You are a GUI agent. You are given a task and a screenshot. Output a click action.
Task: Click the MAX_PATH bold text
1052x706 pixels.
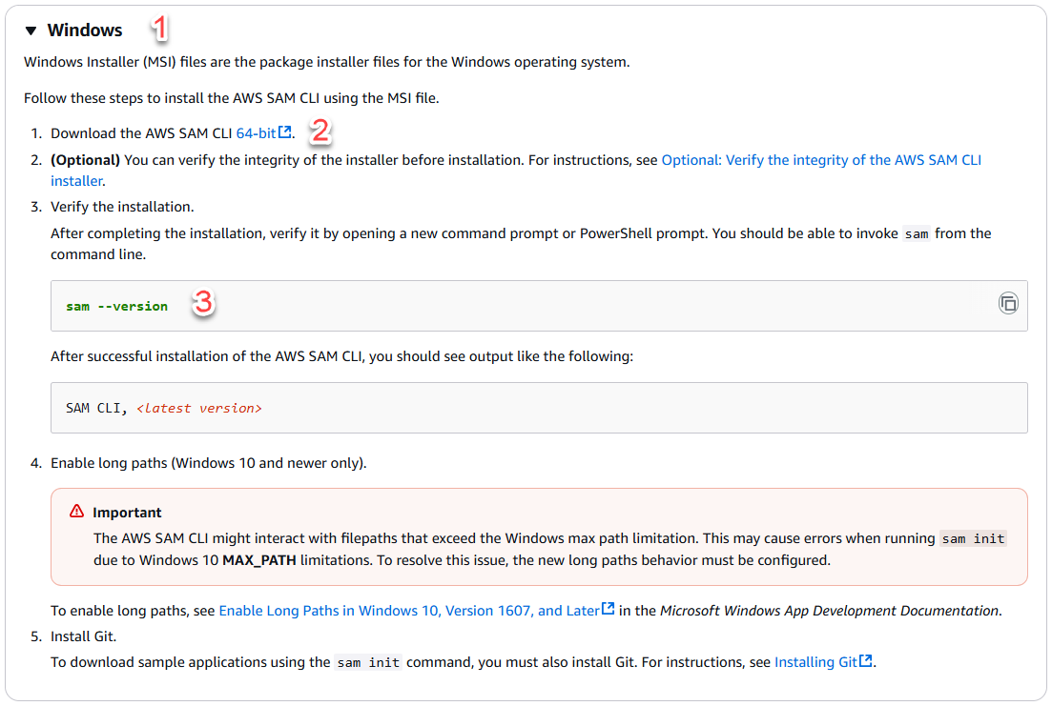[x=259, y=560]
